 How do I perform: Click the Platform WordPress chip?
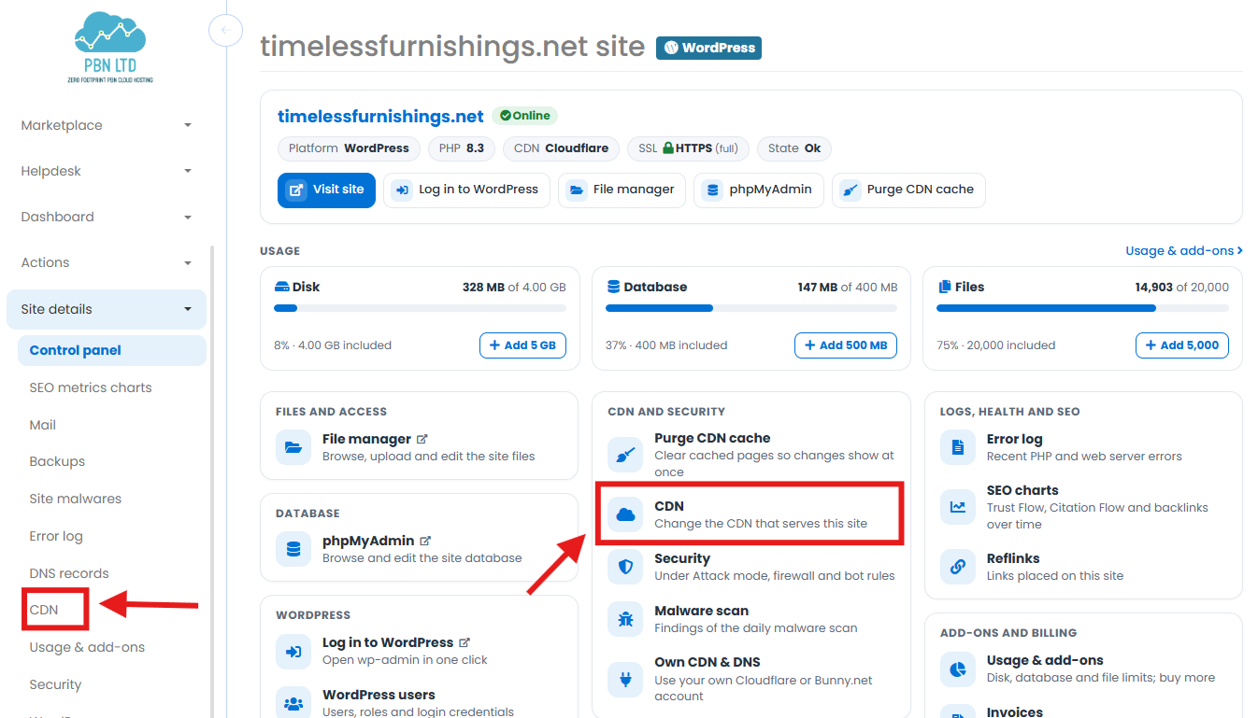(x=349, y=148)
